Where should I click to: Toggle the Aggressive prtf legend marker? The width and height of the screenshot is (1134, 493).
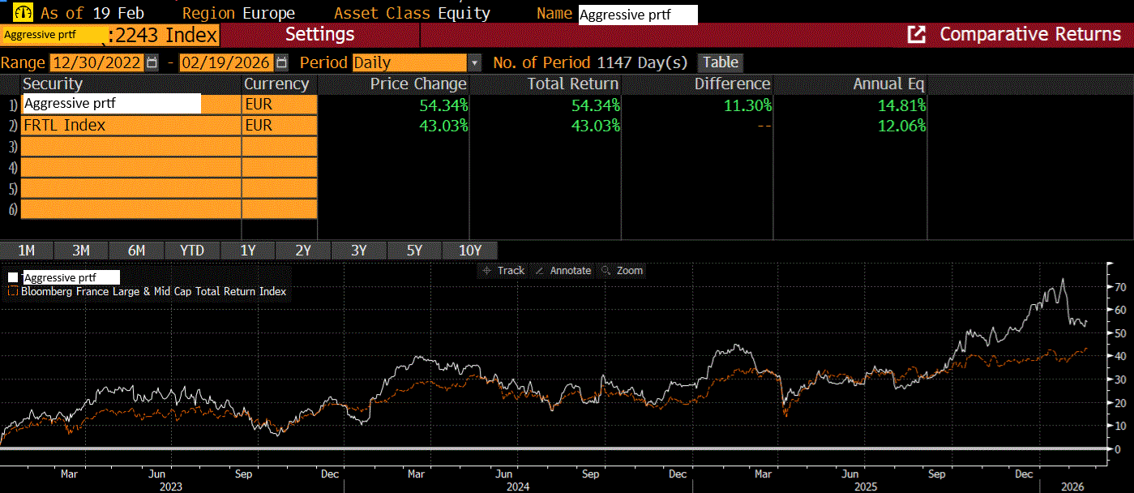(13, 277)
